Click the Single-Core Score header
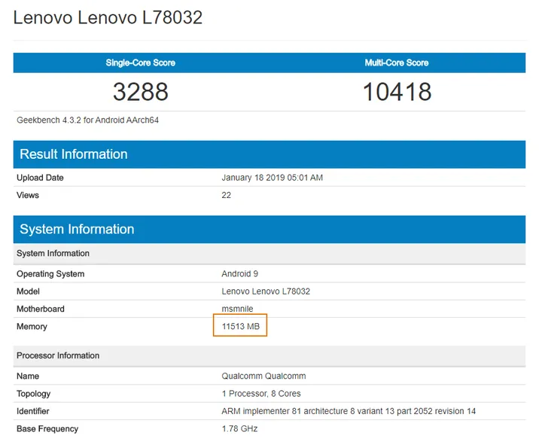Screen dimensions: 542x445 [x=140, y=62]
